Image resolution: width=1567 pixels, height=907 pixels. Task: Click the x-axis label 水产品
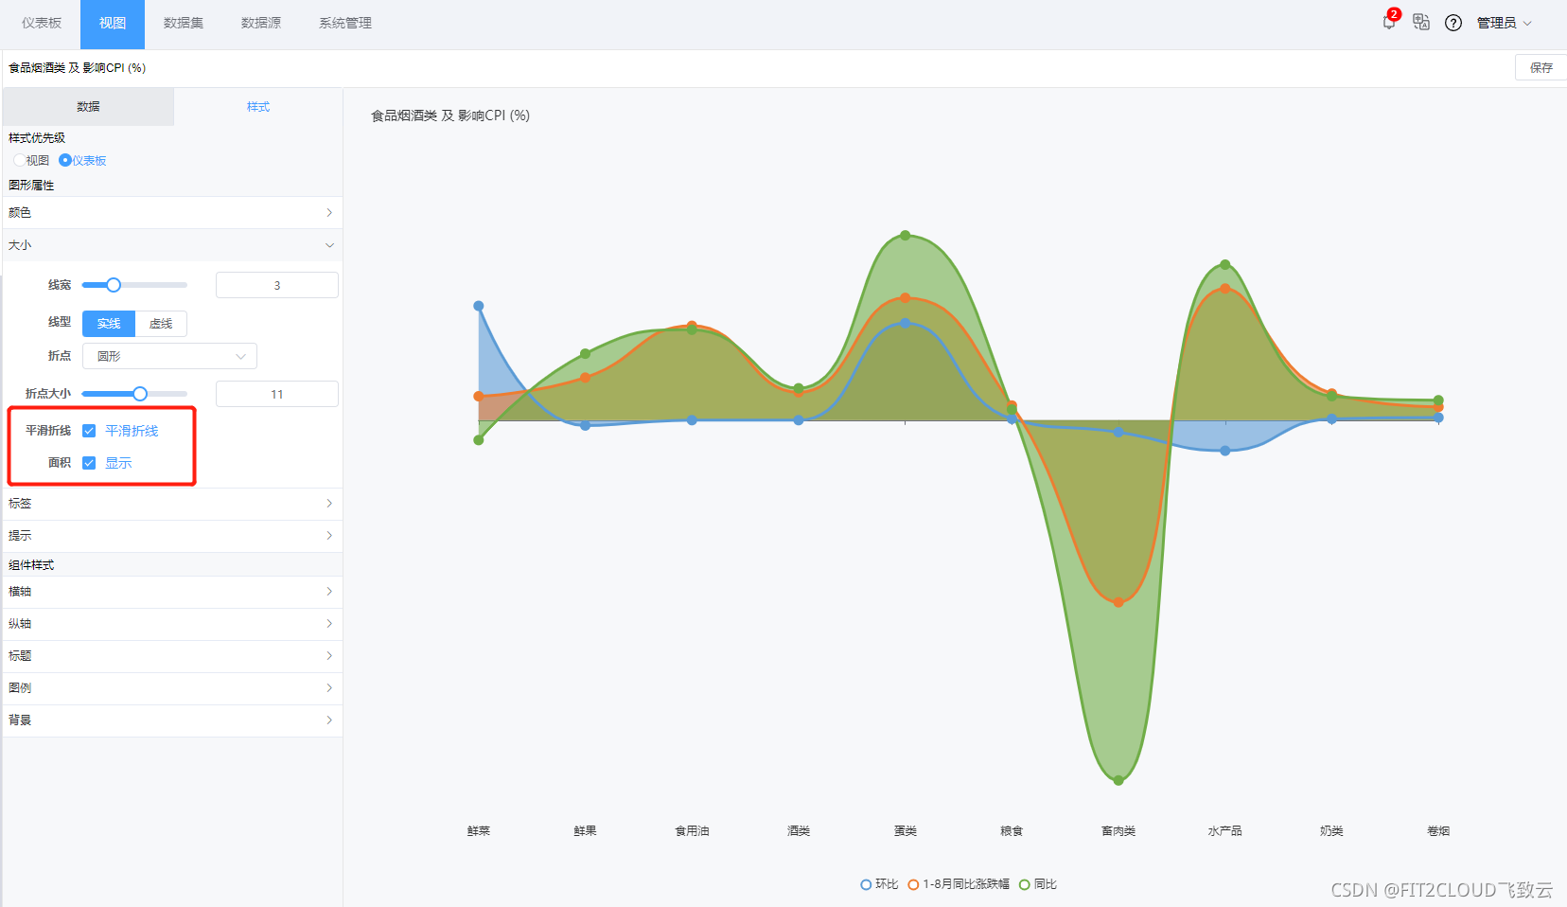[x=1225, y=831]
